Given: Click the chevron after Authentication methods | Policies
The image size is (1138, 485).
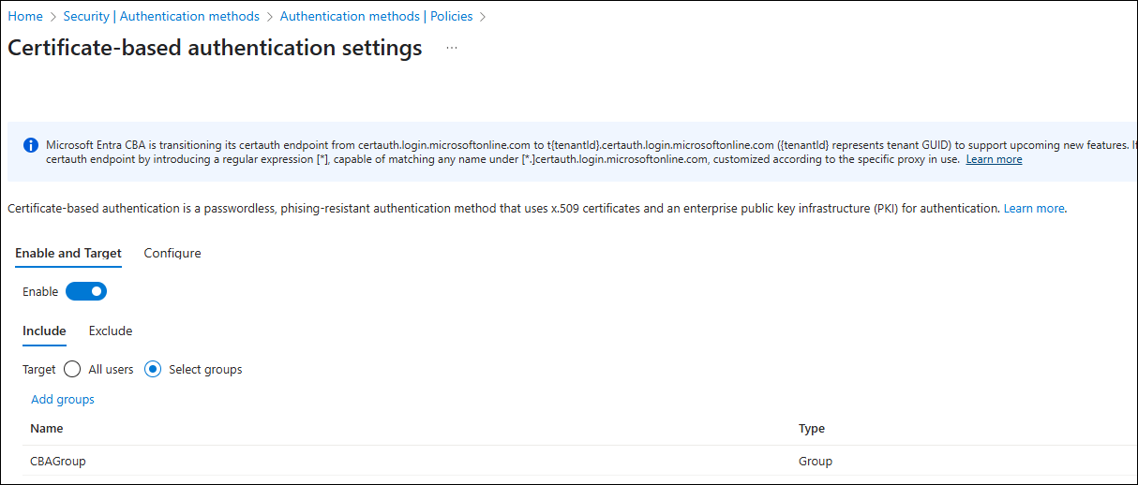Looking at the screenshot, I should [482, 17].
